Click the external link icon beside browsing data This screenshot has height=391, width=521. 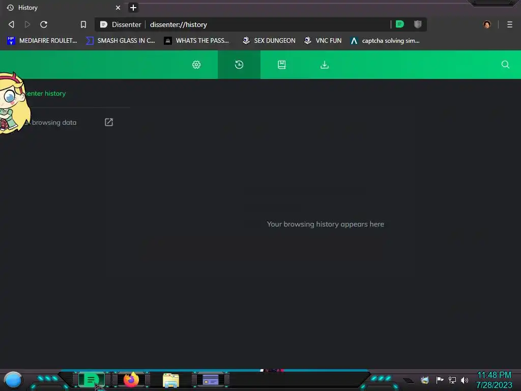click(109, 122)
